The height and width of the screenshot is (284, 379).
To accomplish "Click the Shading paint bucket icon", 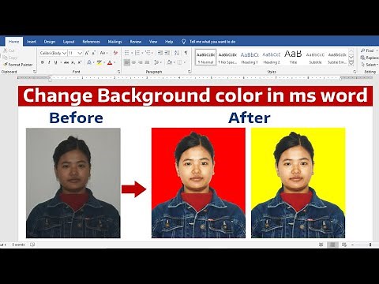I will pyautogui.click(x=169, y=62).
